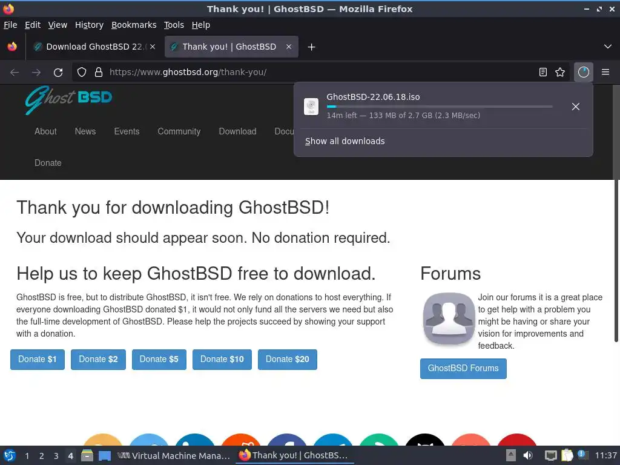Open GhostBSD Forums button
The height and width of the screenshot is (465, 620).
pyautogui.click(x=463, y=369)
